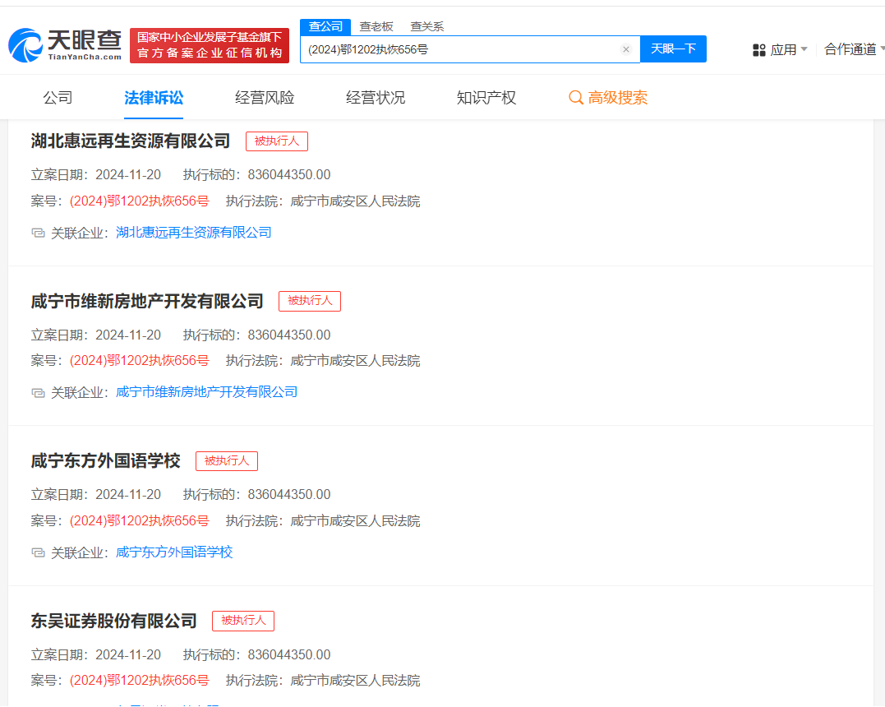Click the search input field with case number
Viewport: 885px width, 707px height.
(x=460, y=49)
